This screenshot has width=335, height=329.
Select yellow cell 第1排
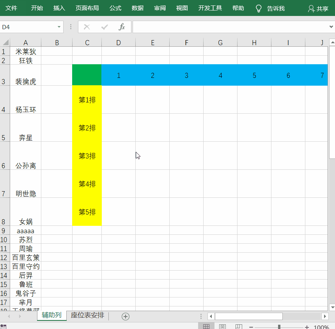[87, 100]
